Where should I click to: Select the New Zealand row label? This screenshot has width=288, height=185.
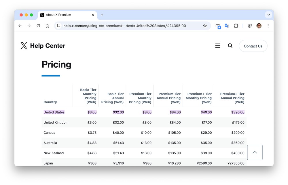click(x=54, y=153)
